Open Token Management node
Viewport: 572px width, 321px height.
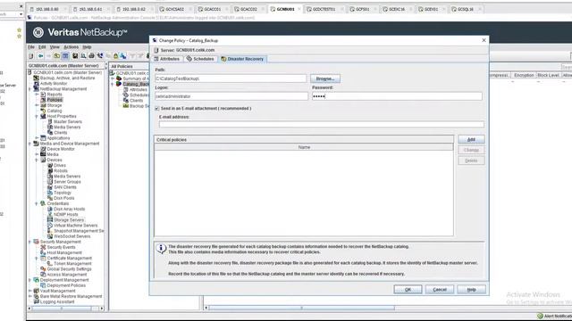click(x=72, y=264)
